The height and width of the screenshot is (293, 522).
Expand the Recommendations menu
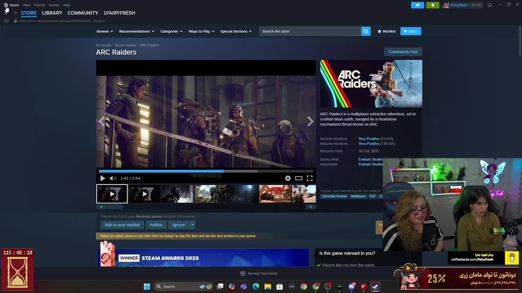tap(137, 31)
